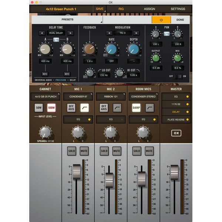
Task: Click Done to close delay editor
Action: [180, 20]
